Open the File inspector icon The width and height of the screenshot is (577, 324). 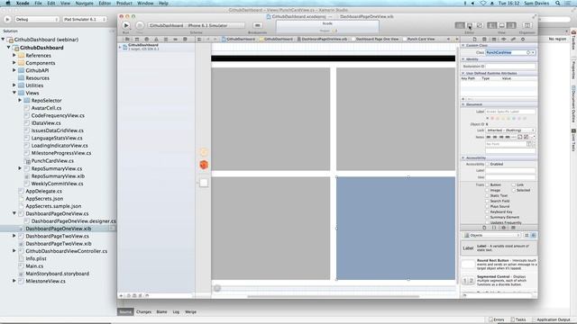coord(475,39)
